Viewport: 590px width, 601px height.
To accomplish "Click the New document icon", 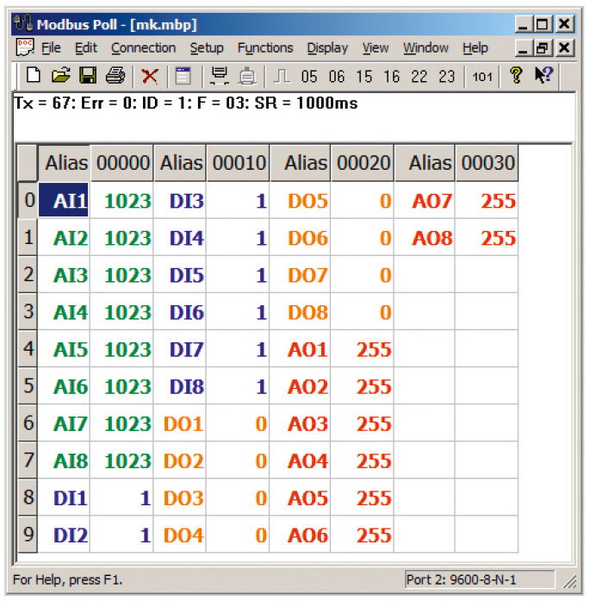I will click(34, 75).
